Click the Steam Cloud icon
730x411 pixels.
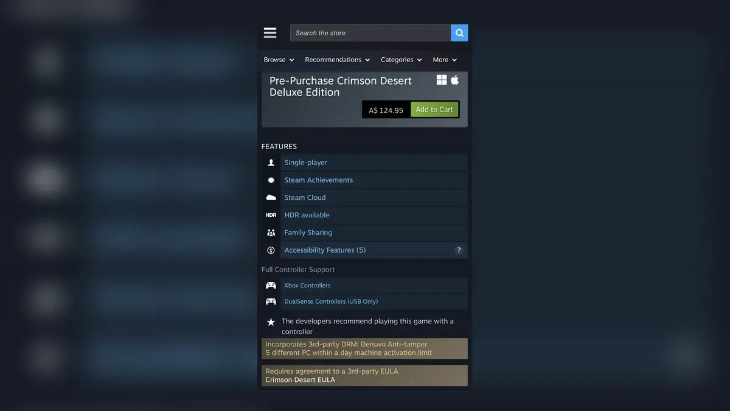270,197
